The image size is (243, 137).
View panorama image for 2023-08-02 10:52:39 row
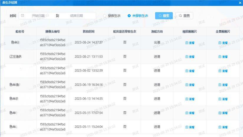pyautogui.click(x=223, y=71)
